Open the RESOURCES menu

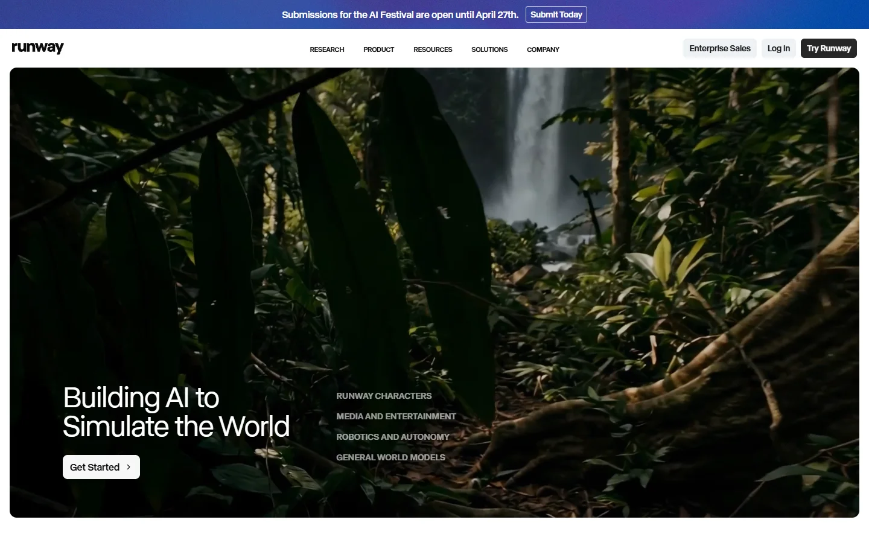click(x=433, y=49)
